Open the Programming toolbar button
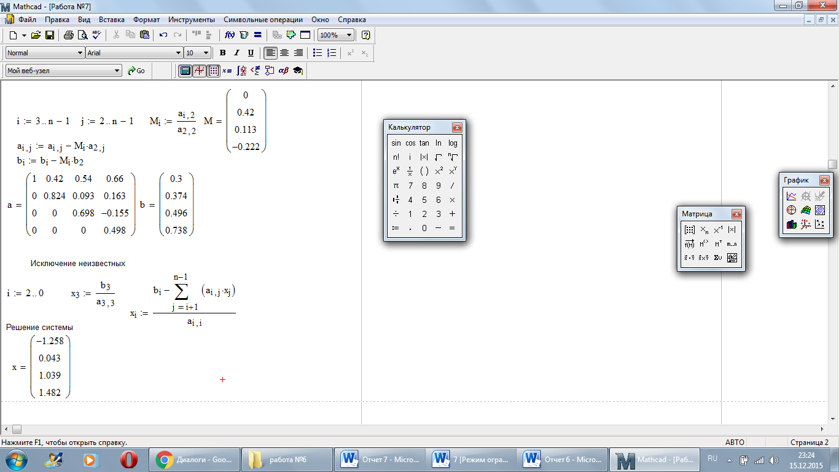The image size is (839, 472). pos(269,71)
